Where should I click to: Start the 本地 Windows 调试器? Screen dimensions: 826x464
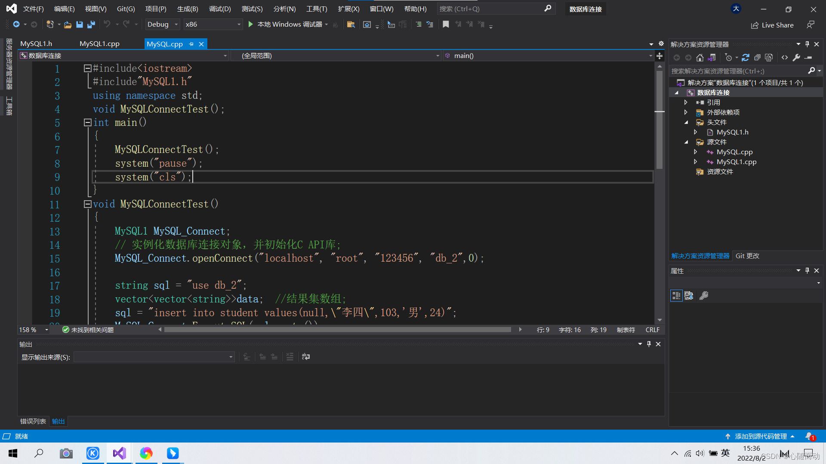point(286,24)
